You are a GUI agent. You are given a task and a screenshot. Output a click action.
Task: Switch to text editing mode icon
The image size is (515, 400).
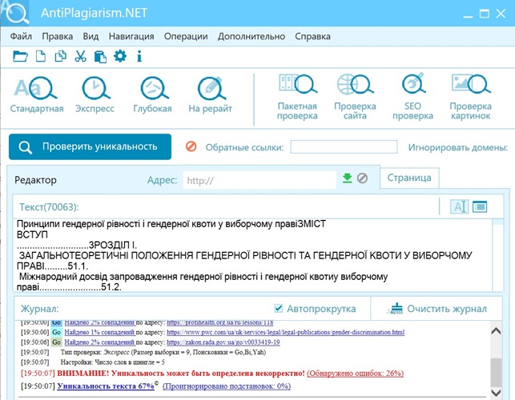pyautogui.click(x=459, y=206)
